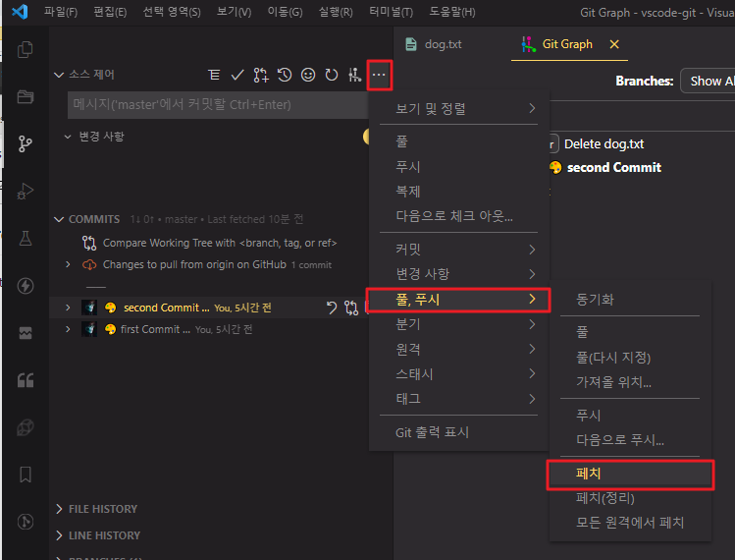Open the Branches Show All dropdown
The image size is (735, 560).
pyautogui.click(x=709, y=81)
